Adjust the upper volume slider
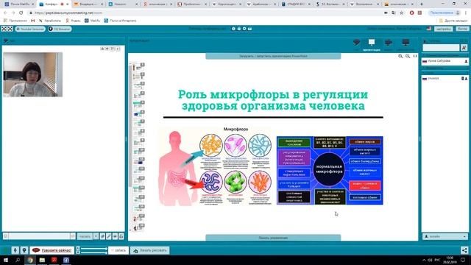This screenshot has width=471, height=265. pyautogui.click(x=93, y=249)
